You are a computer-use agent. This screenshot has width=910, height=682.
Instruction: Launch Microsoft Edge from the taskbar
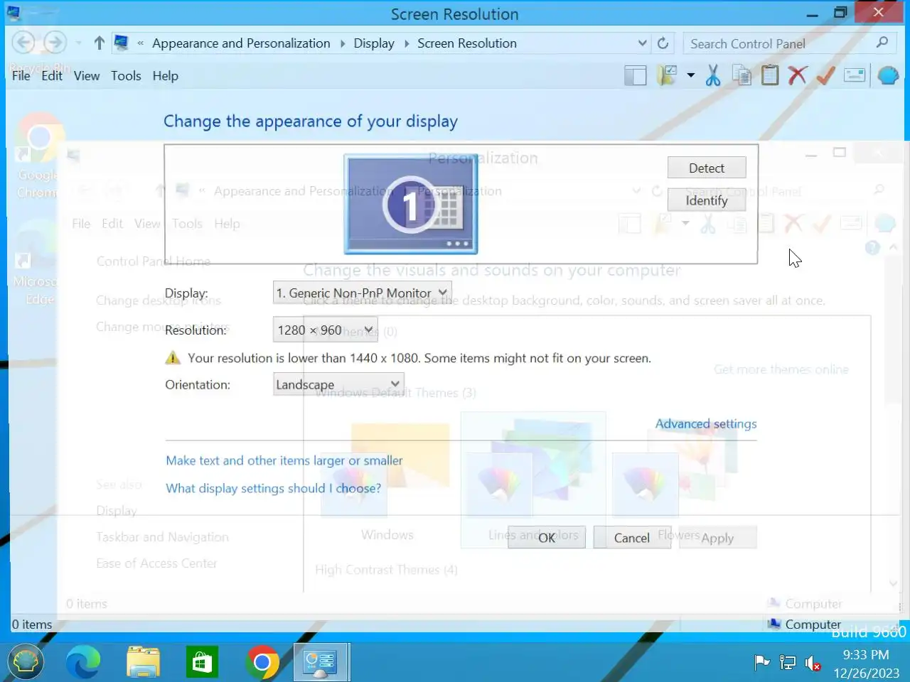point(83,663)
